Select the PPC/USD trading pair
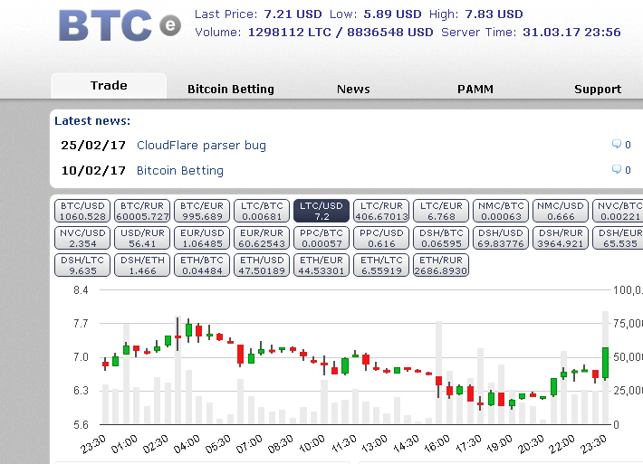Image resolution: width=643 pixels, height=464 pixels. 381,238
